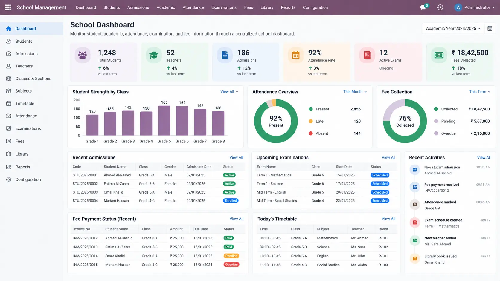Click the Attendance Rate calendar icon
Image resolution: width=500 pixels, height=281 pixels.
click(296, 55)
